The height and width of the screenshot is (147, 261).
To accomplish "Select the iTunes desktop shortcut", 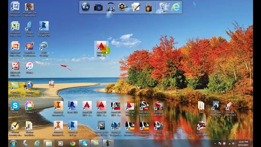I will point(29,68).
